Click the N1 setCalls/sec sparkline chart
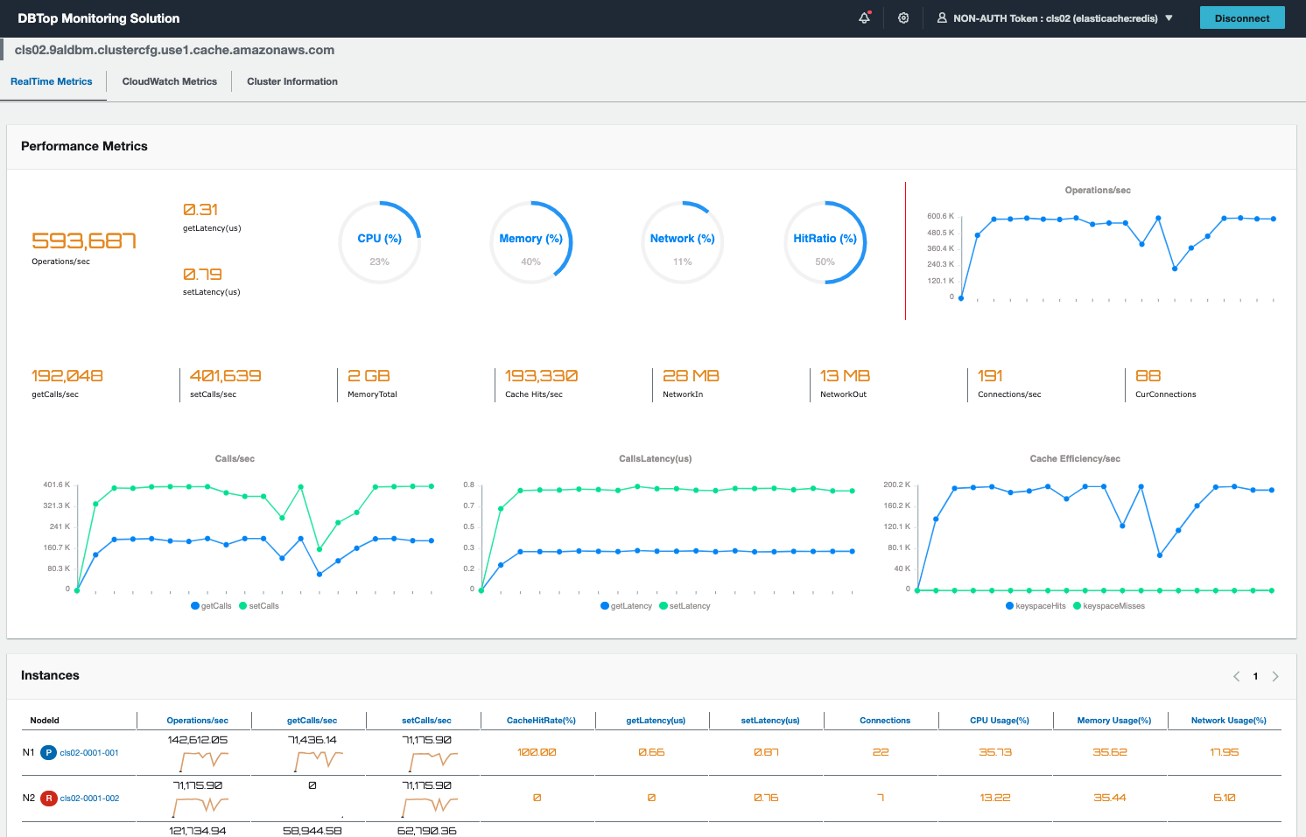 point(432,761)
